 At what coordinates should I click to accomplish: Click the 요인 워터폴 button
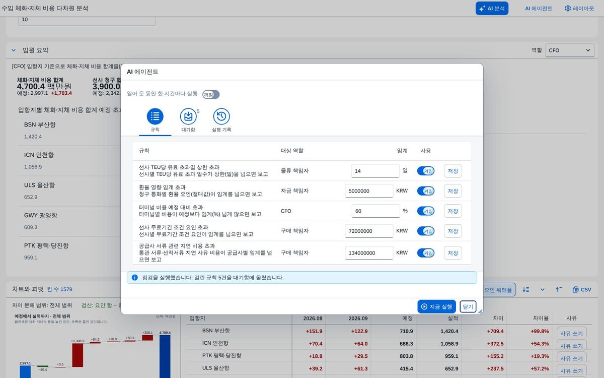(498, 290)
